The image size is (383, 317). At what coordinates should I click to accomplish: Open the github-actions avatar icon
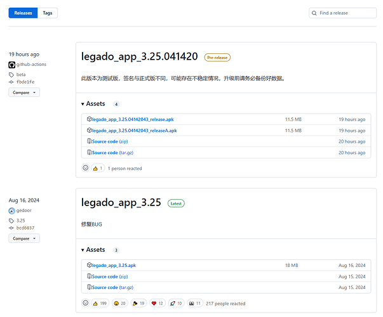click(11, 65)
